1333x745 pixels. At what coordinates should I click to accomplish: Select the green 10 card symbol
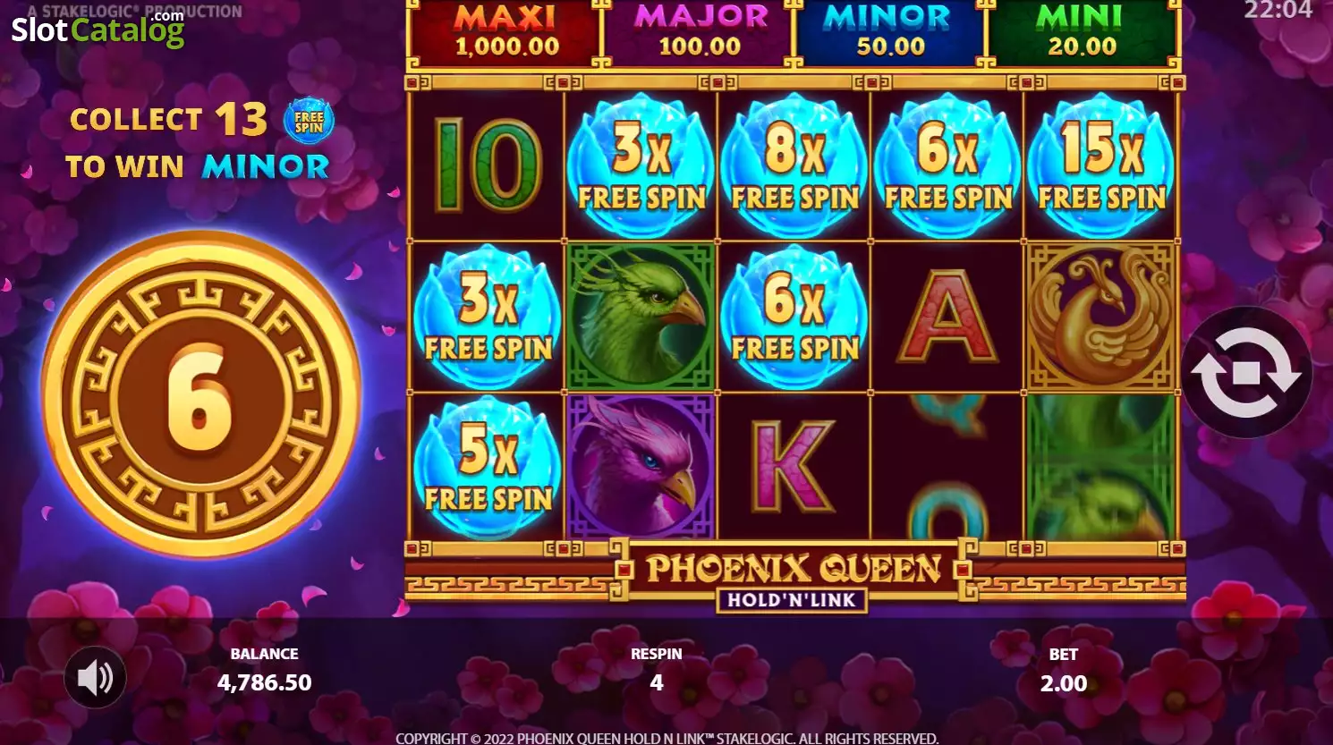pyautogui.click(x=488, y=165)
